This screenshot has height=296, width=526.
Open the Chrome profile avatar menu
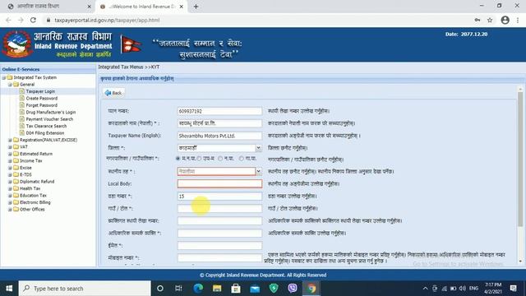(x=505, y=20)
